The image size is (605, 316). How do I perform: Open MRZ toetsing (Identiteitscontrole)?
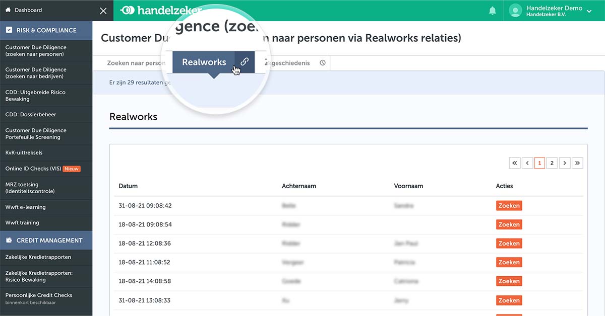coord(46,188)
